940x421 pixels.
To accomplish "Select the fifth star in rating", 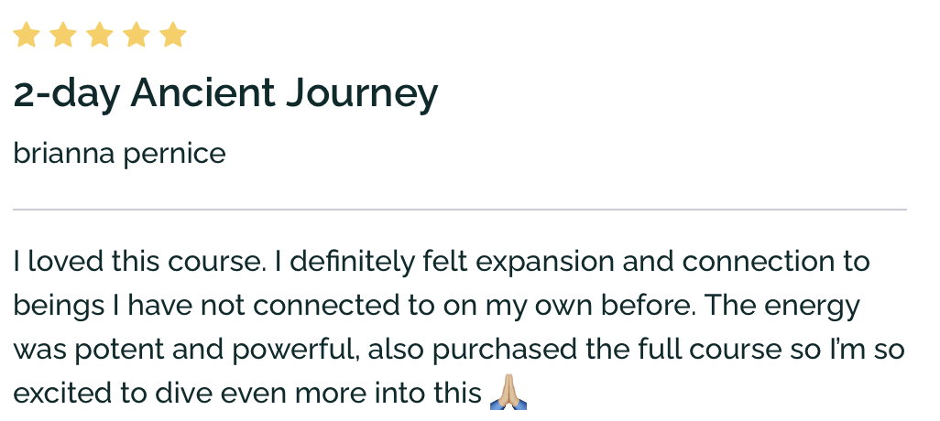I will [x=172, y=36].
